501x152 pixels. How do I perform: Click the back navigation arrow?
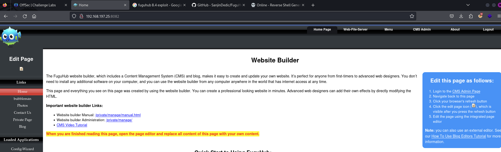tap(6, 16)
